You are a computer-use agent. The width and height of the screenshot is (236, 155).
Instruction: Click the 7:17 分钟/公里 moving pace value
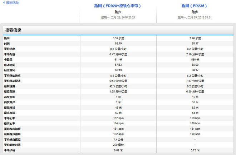[x=195, y=81]
